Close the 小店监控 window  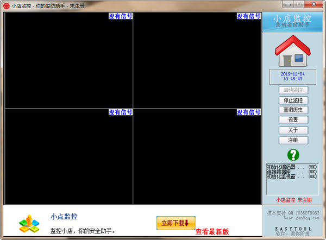pyautogui.click(x=315, y=5)
